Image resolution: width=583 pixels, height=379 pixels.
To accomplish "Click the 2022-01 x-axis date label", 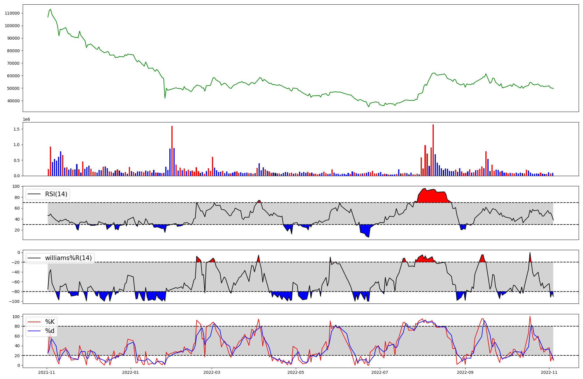I will (131, 372).
